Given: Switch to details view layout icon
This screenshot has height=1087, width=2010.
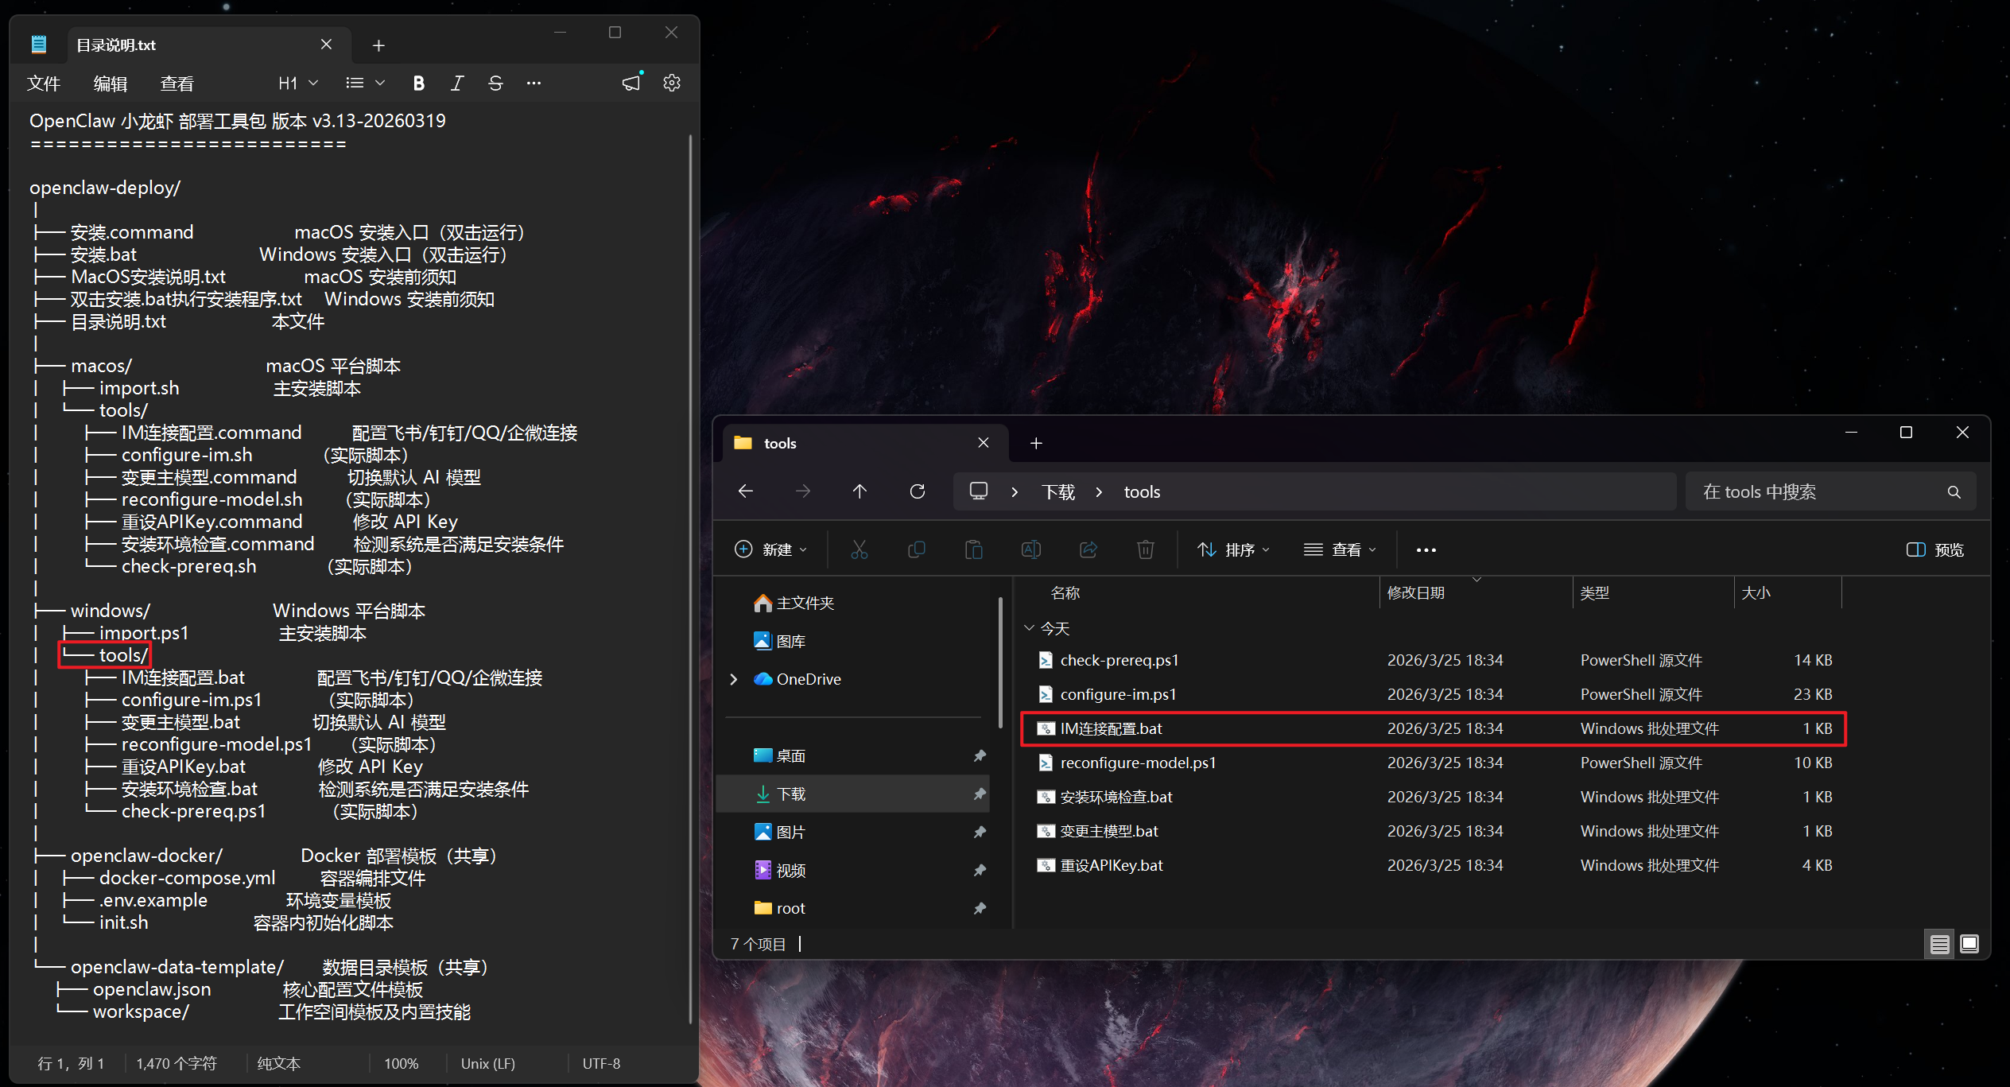Looking at the screenshot, I should point(1939,944).
